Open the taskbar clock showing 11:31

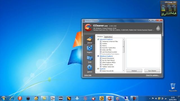(x=173, y=98)
